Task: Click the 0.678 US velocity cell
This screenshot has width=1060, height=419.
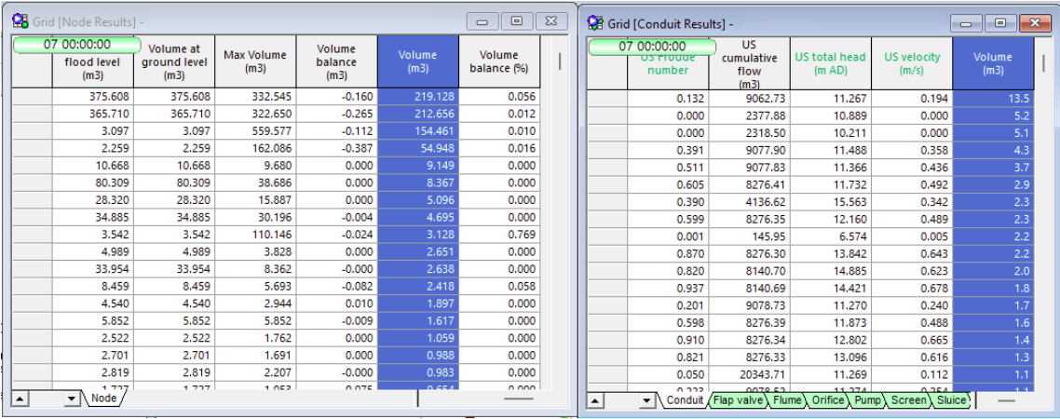Action: pyautogui.click(x=911, y=289)
